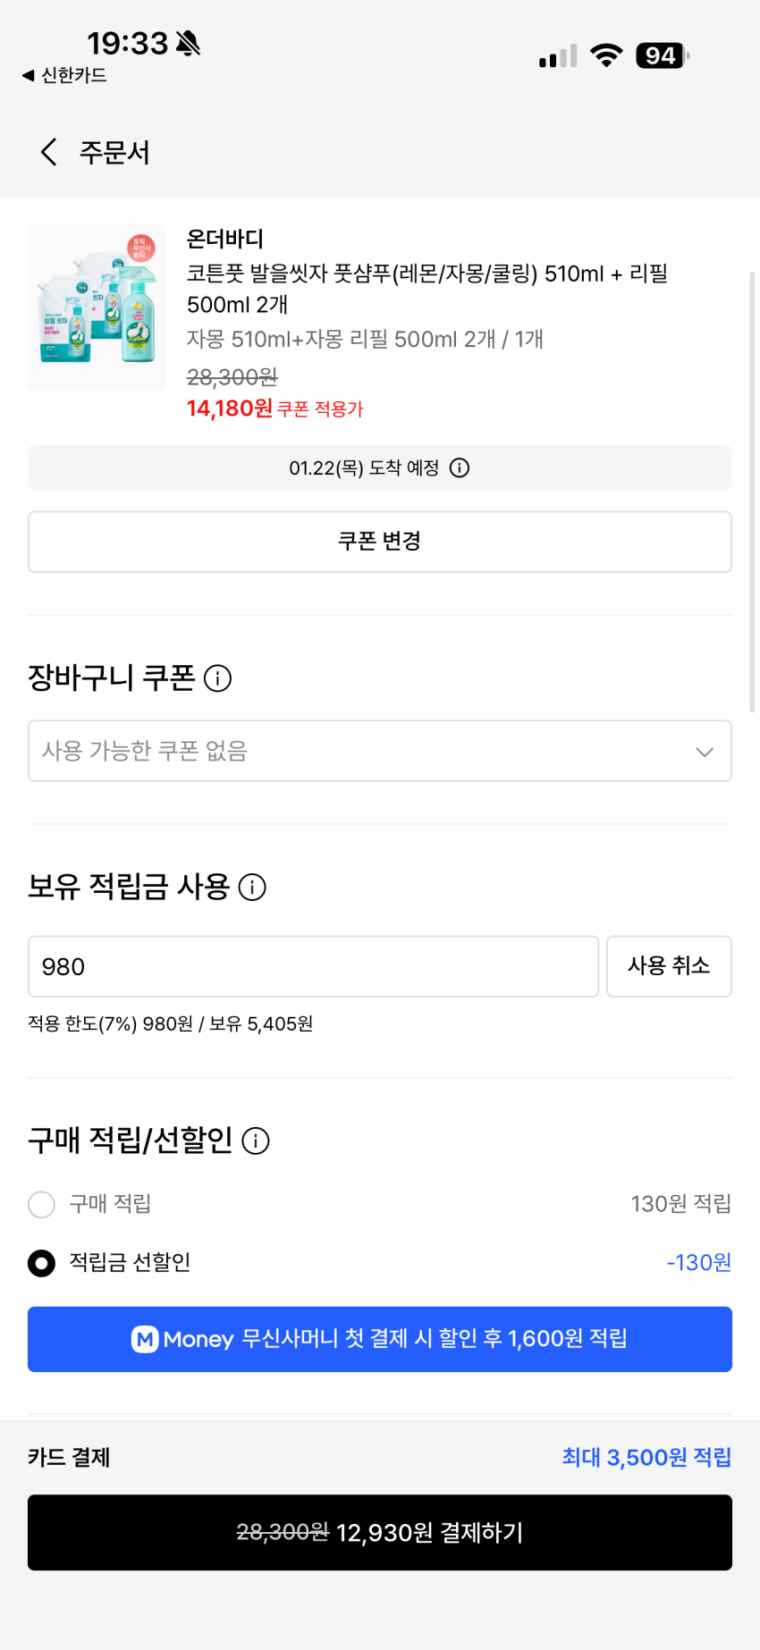Focus the 적립금 amount field showing 980
Viewport: 760px width, 1650px height.
pyautogui.click(x=313, y=966)
